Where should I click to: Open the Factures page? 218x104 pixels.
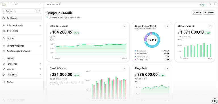[22, 38]
